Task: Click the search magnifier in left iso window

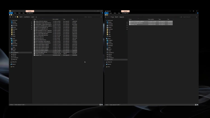Action: [x=101, y=17]
